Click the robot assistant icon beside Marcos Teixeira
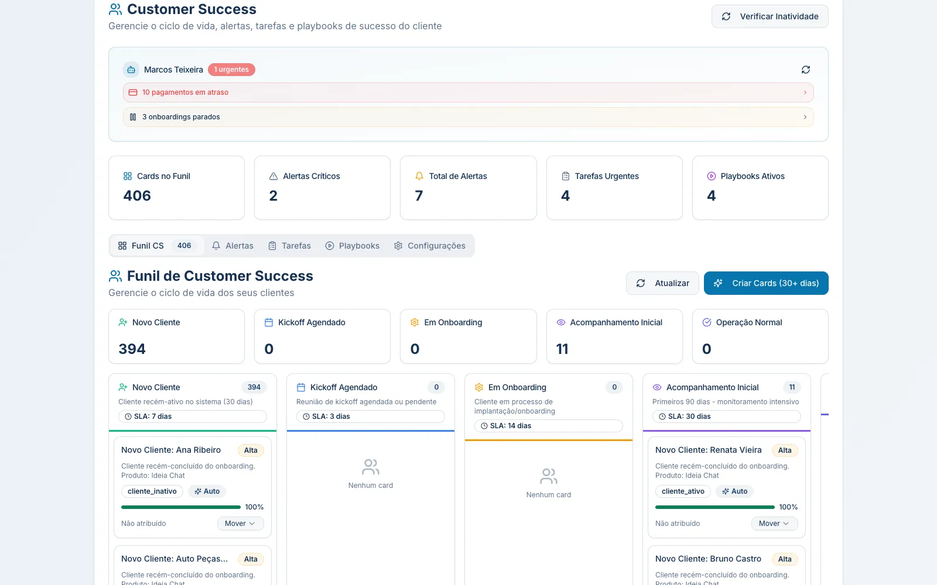The height and width of the screenshot is (585, 937). (x=131, y=70)
